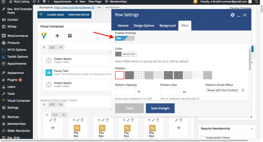Click the WordPress logo in admin bar
Viewport: 263px width, 142px height.
pyautogui.click(x=4, y=2)
